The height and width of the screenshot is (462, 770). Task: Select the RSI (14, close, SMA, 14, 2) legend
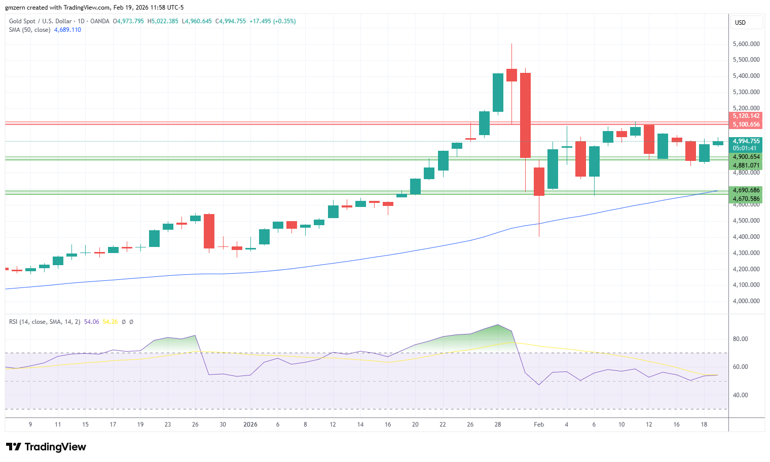tap(45, 322)
